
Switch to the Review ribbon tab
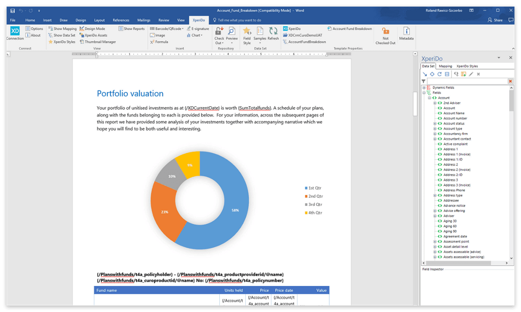click(x=163, y=20)
